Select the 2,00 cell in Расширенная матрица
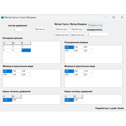Image resolution: width=126 pixels, height=126 pixels. (x=69, y=47)
